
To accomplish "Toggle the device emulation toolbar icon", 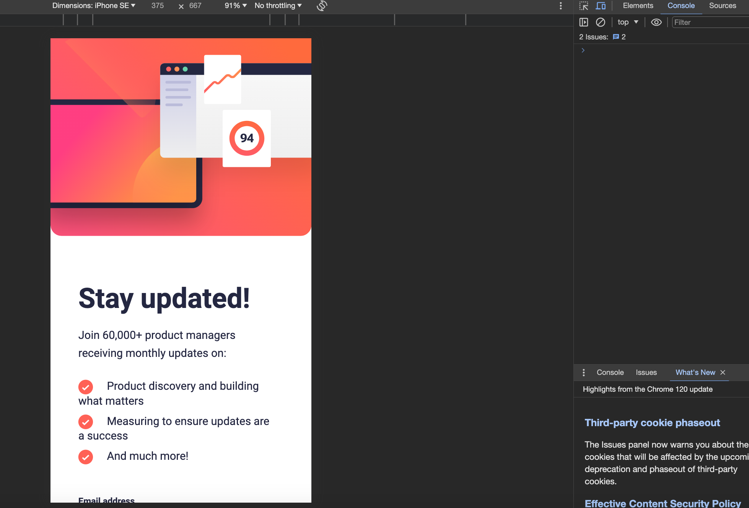I will (600, 6).
